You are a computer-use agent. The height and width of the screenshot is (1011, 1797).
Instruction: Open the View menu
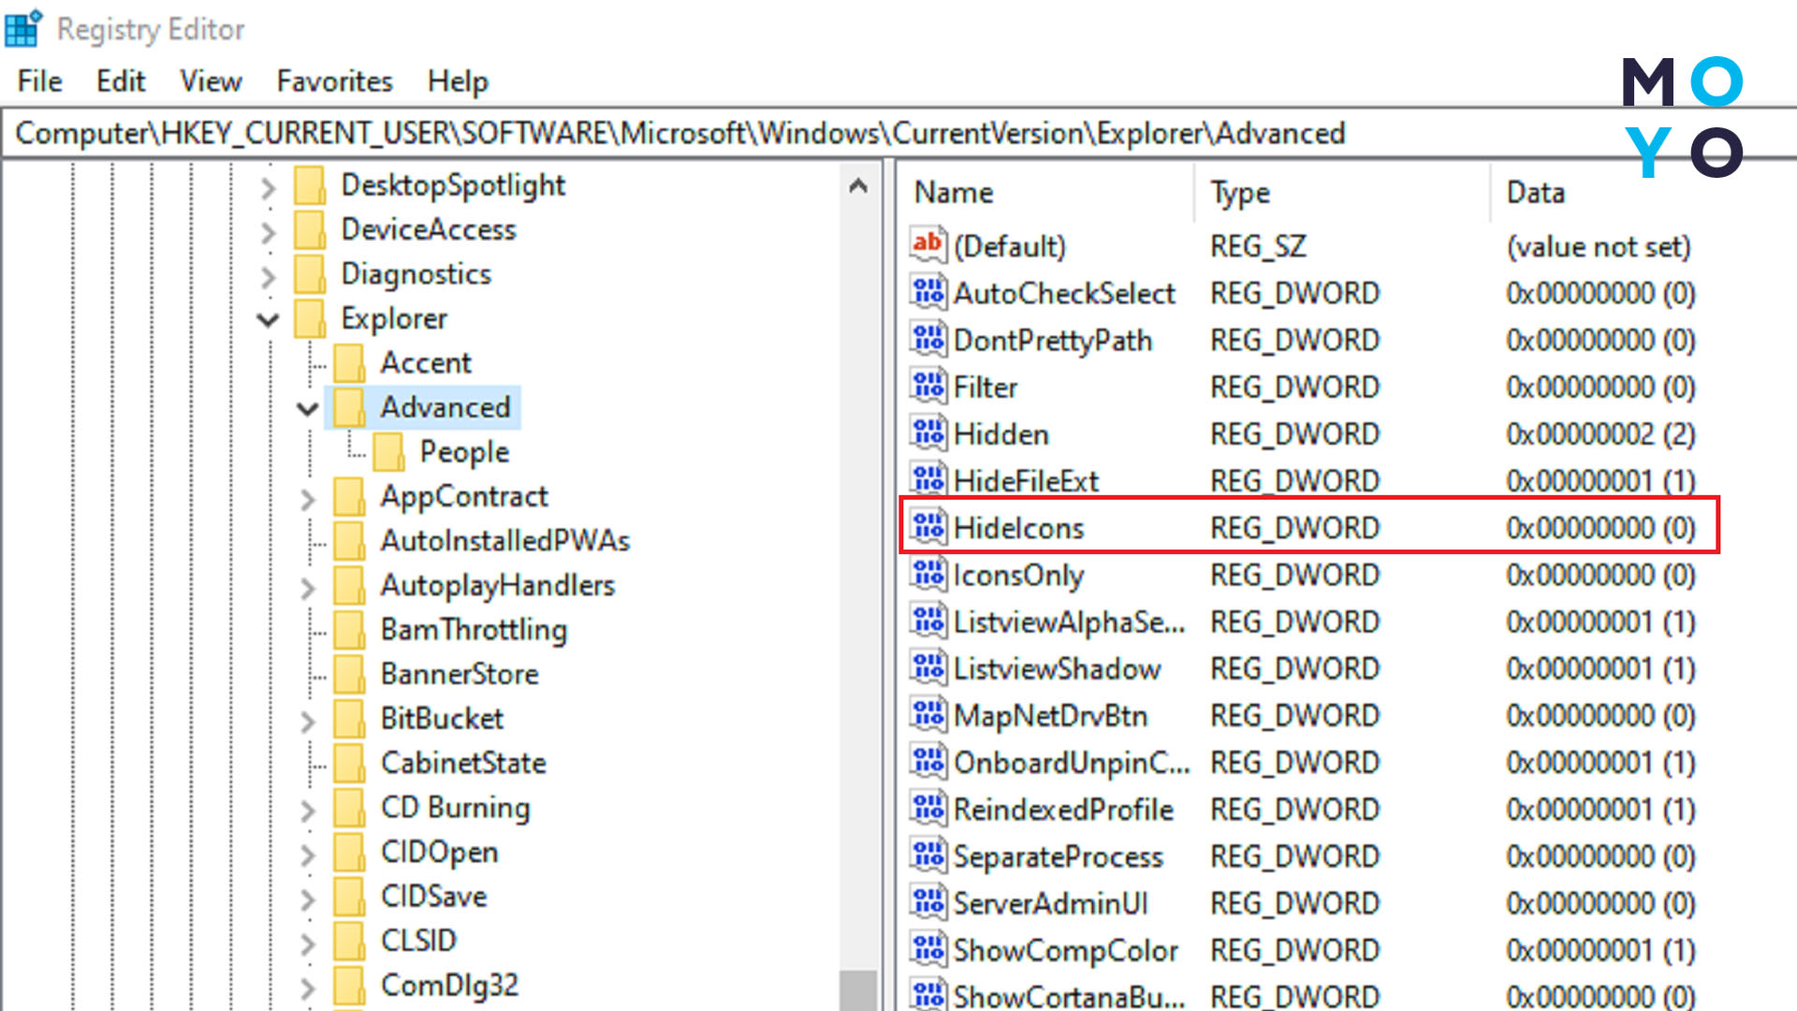click(211, 81)
